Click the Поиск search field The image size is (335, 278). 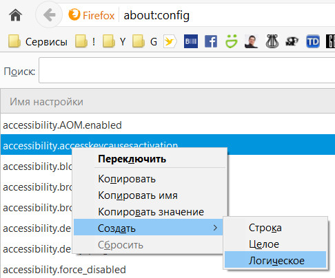click(187, 70)
